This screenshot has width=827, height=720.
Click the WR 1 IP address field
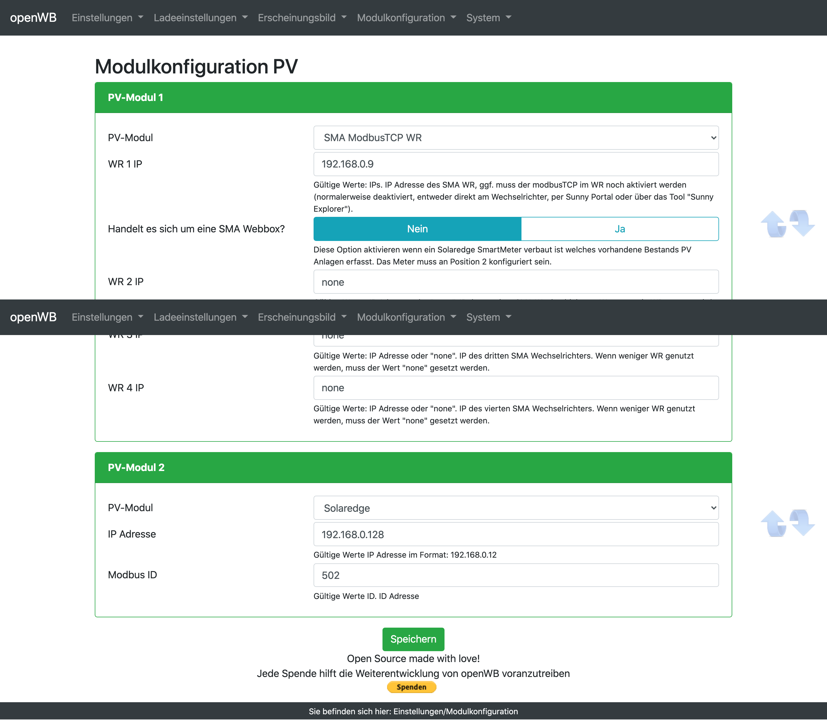[516, 164]
